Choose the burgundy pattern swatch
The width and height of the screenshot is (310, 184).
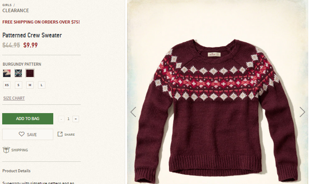30,73
